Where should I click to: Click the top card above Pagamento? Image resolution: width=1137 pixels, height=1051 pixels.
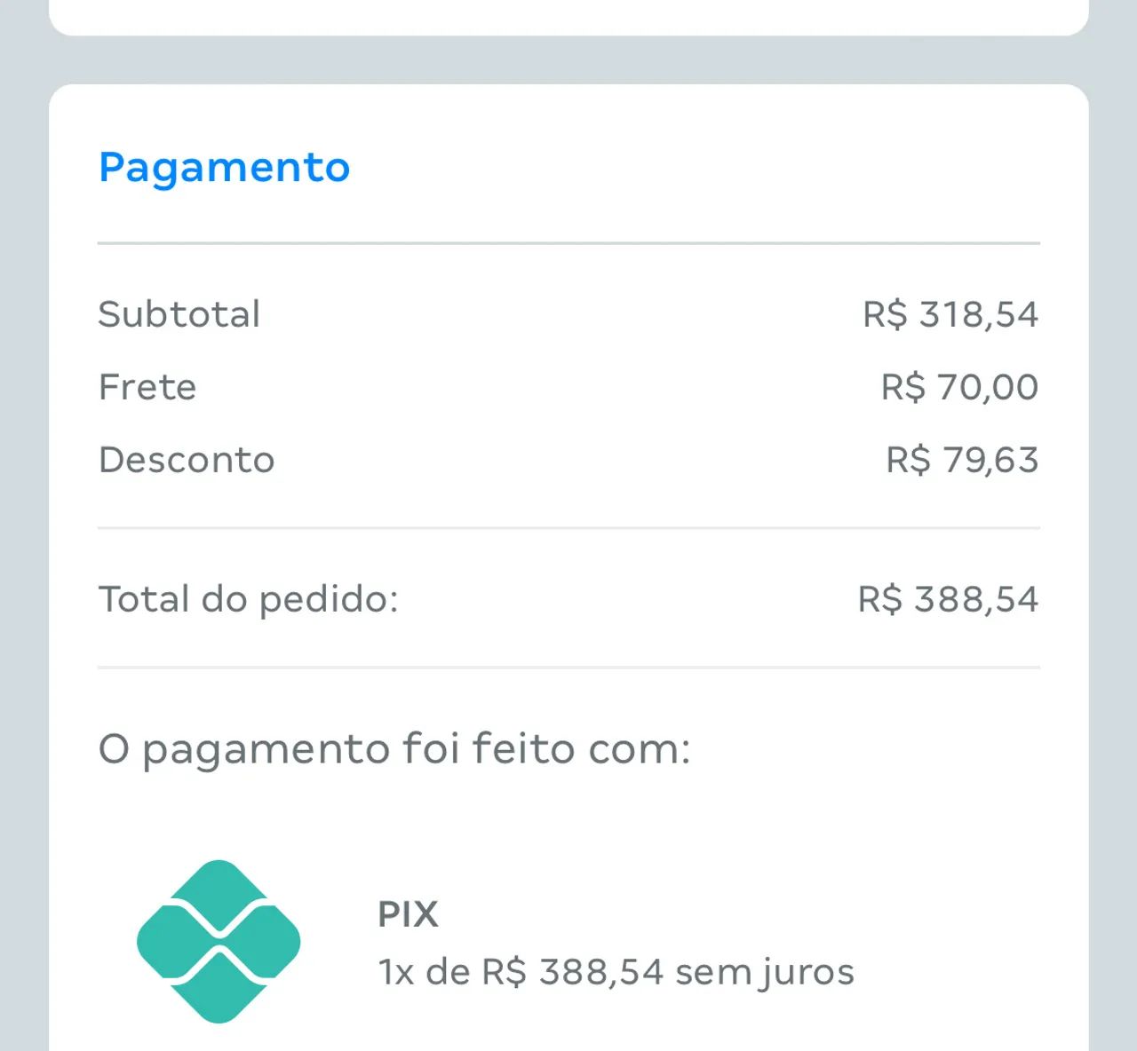click(x=568, y=13)
